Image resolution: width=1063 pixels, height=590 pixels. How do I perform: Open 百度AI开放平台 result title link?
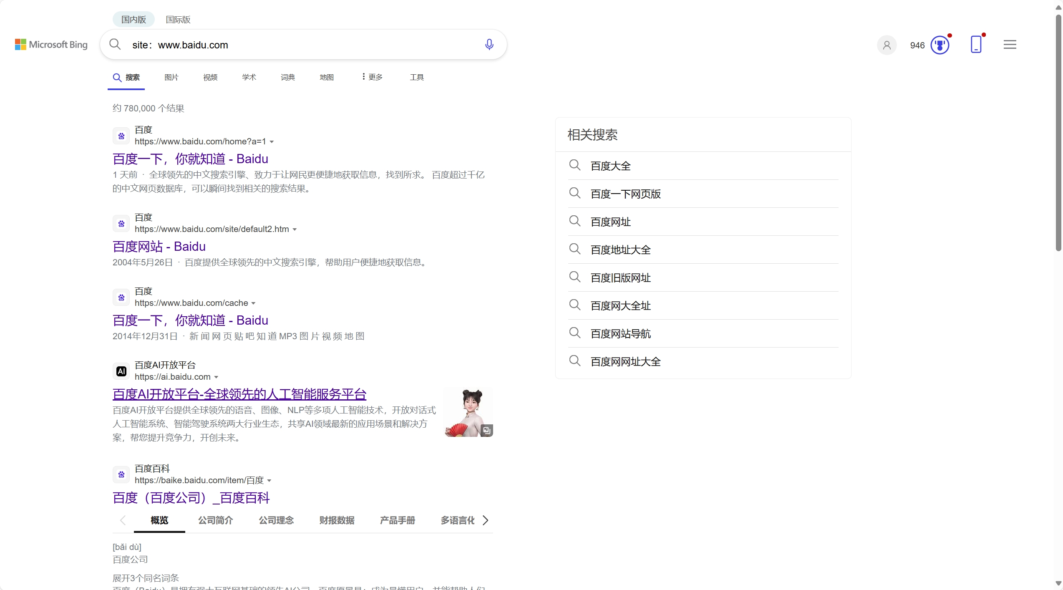pyautogui.click(x=239, y=394)
